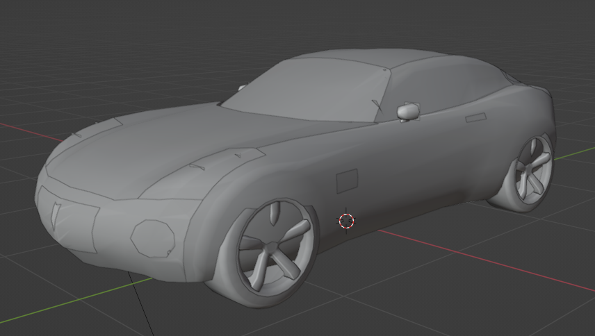Viewport: 595px width, 336px height.
Task: Click the 3D cursor beside the front wheel
Action: 346,221
